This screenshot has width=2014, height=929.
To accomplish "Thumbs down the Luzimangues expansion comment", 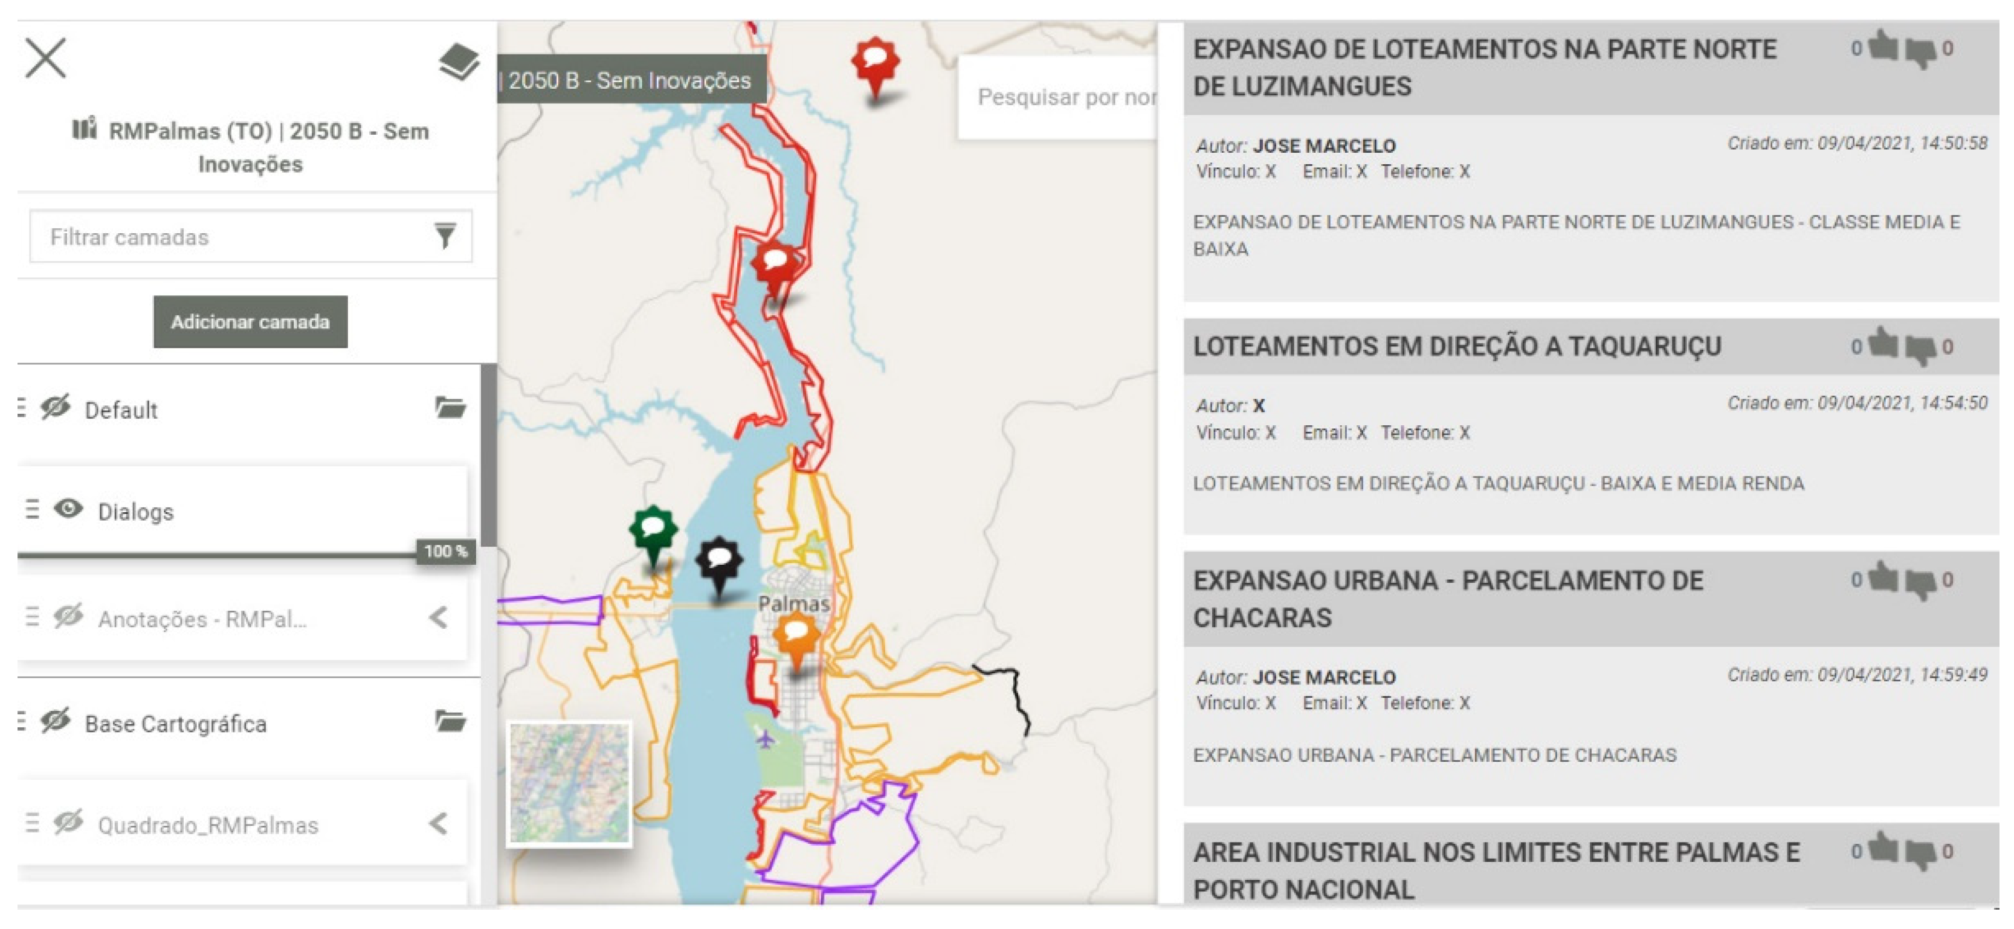I will [1920, 51].
